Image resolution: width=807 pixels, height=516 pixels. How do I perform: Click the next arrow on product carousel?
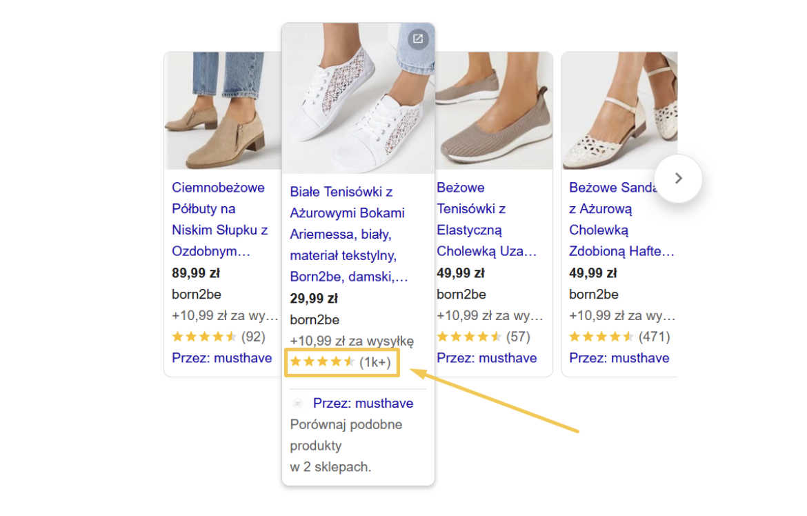coord(678,178)
